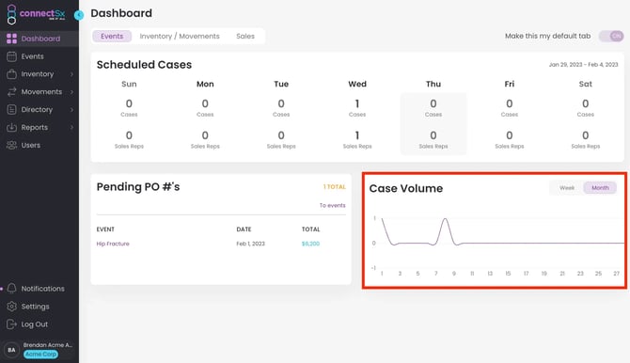This screenshot has width=630, height=363.
Task: Open the Directory icon in sidebar
Action: click(x=11, y=109)
